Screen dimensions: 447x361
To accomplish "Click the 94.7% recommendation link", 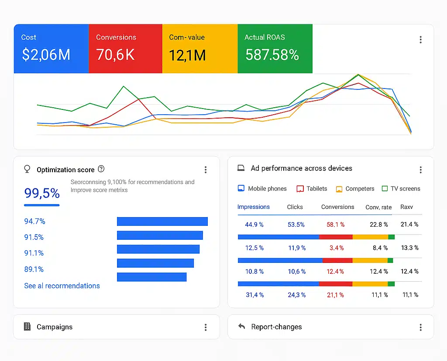I will point(35,221).
